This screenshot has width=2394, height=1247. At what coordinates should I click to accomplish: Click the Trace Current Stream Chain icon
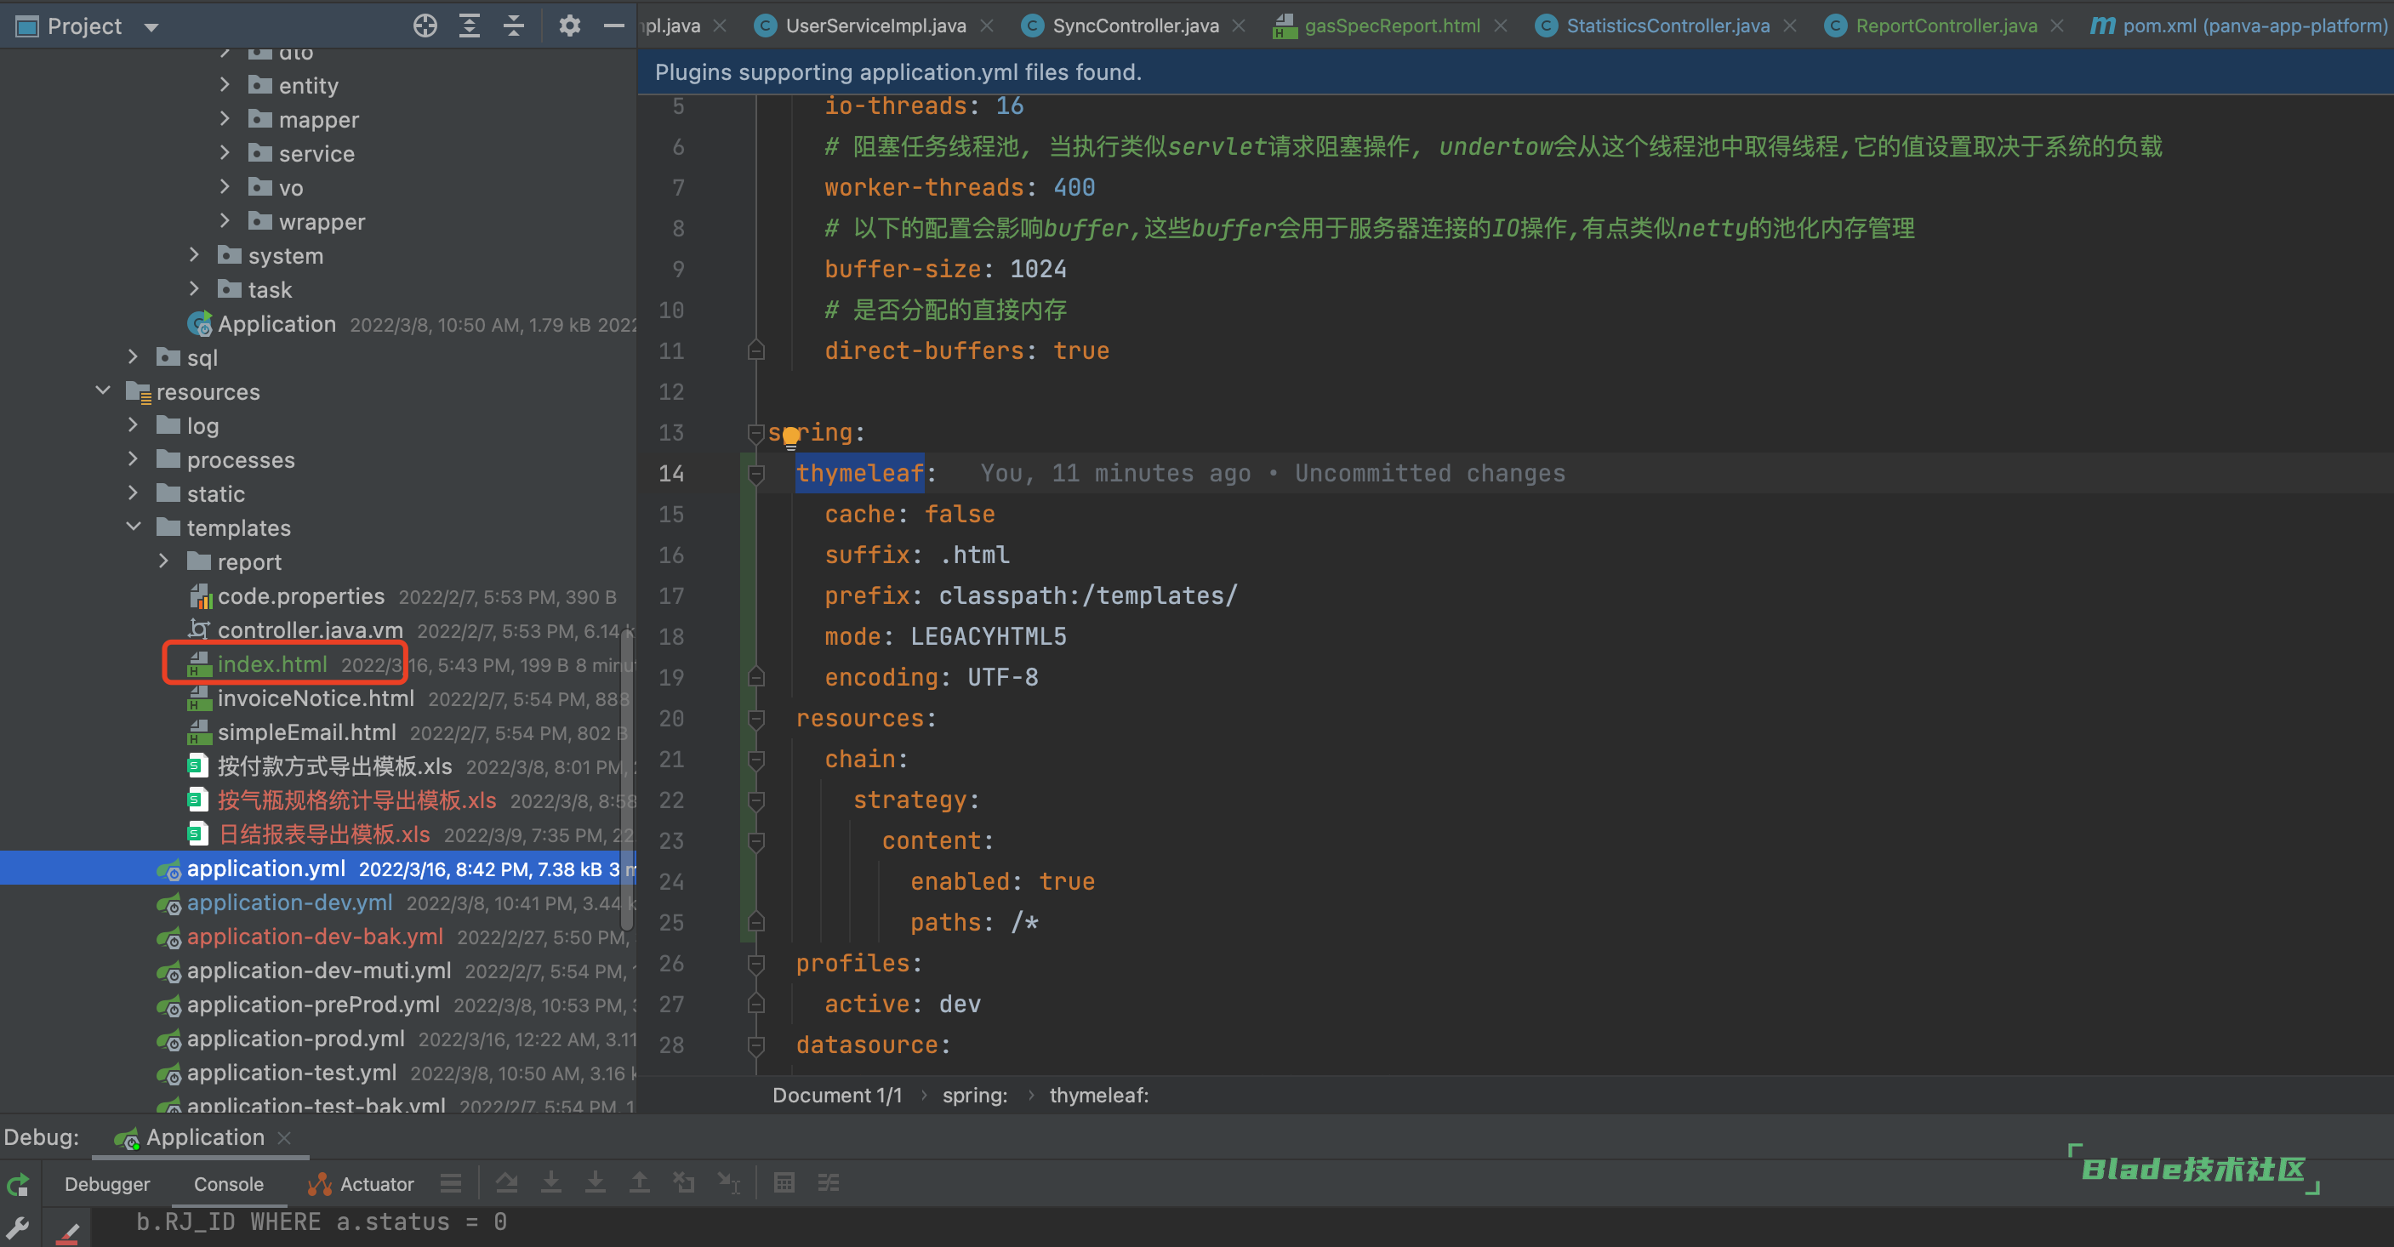[828, 1183]
